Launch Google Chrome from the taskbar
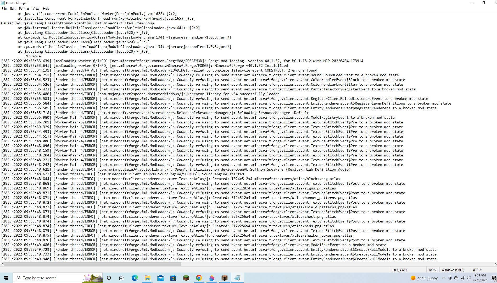The width and height of the screenshot is (497, 283). coord(199,278)
